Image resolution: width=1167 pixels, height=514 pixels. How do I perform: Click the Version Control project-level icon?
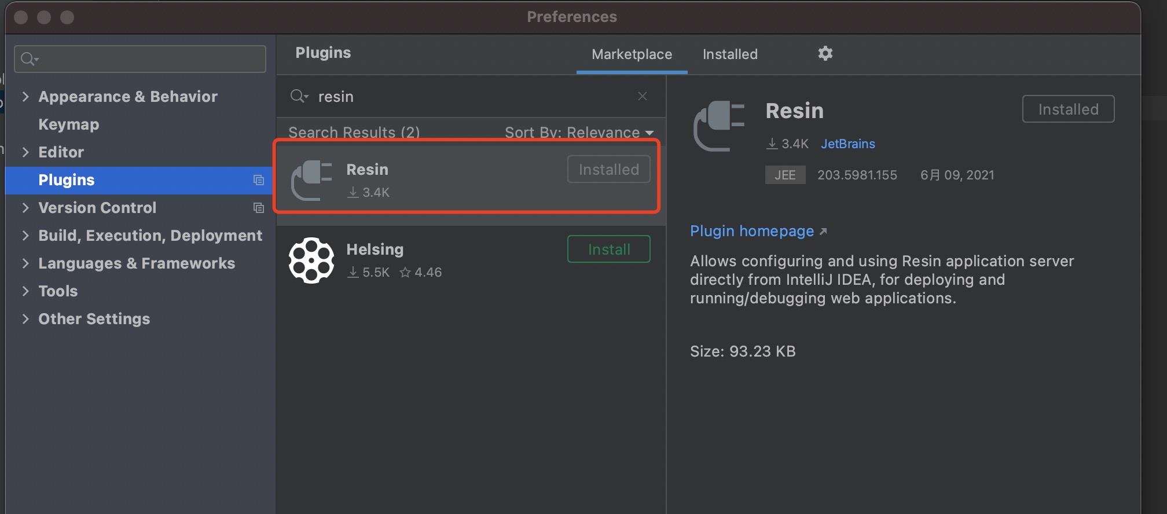259,208
